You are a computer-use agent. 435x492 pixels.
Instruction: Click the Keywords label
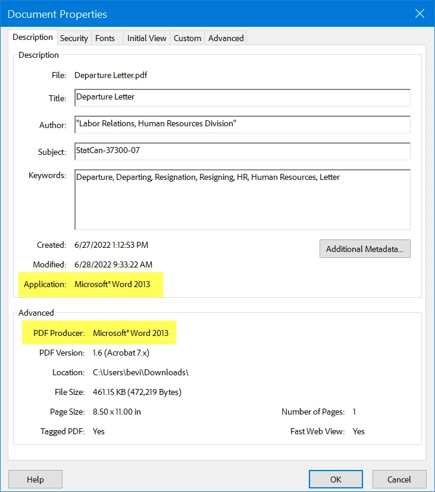pyautogui.click(x=48, y=175)
